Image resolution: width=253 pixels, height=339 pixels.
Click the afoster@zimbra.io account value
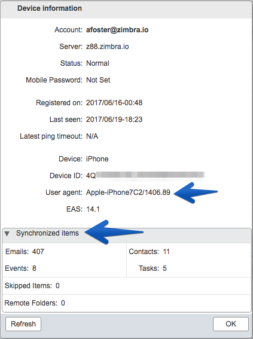(117, 30)
